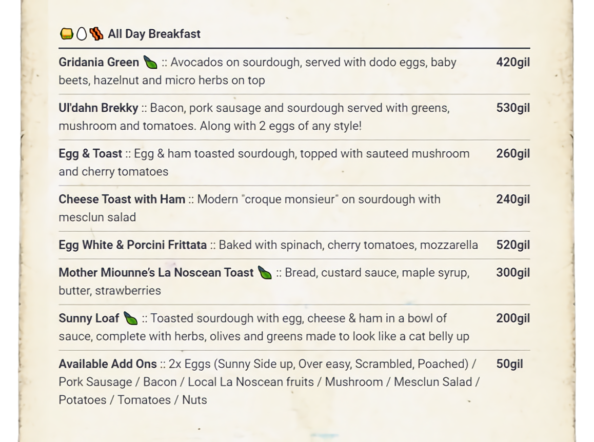Click the leaf icon next to Gridania Green
Screen dimensions: 594x442
point(150,63)
